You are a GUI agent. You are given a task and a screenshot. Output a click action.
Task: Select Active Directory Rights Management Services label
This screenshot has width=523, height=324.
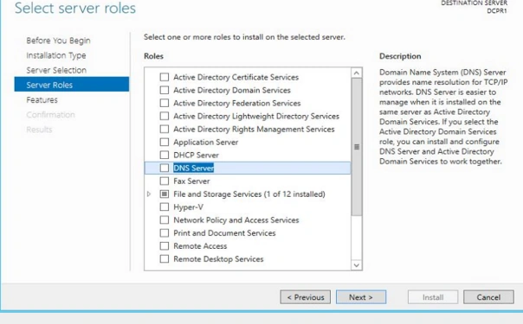click(x=254, y=129)
